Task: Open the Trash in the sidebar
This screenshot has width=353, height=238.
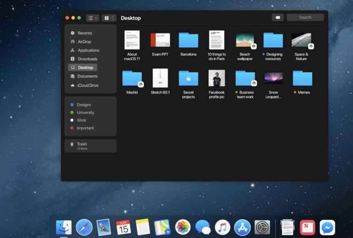Action: click(x=82, y=144)
